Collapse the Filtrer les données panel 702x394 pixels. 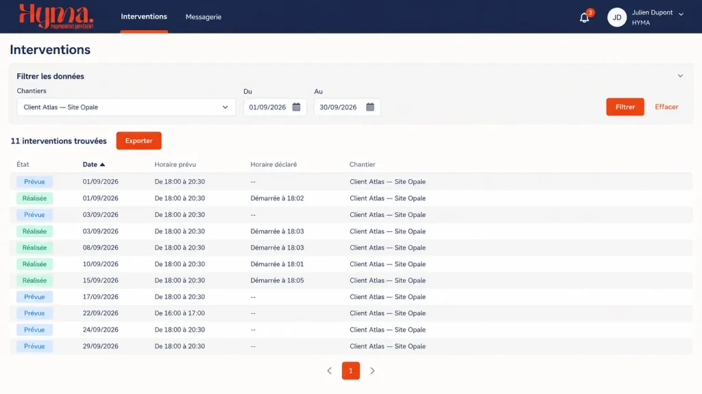680,76
